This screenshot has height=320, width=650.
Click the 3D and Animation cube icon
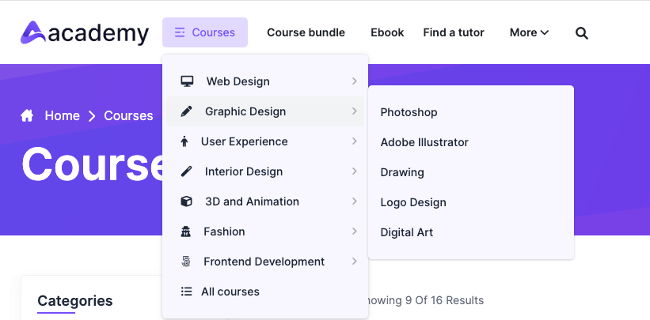pos(186,201)
